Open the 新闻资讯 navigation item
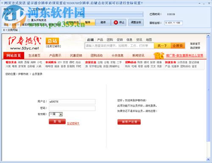This screenshot has height=163, width=212. [138, 55]
